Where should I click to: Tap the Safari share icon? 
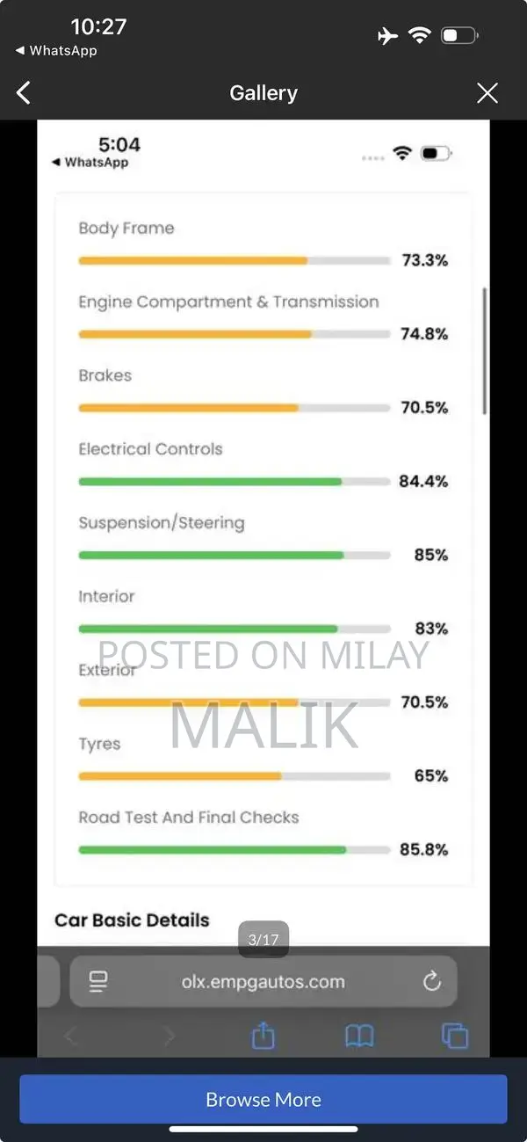263,1037
